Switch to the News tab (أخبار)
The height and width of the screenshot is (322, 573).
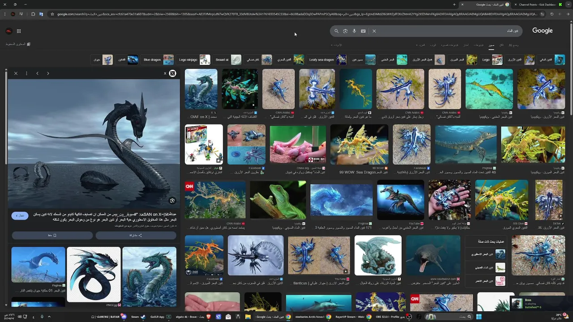click(x=466, y=45)
